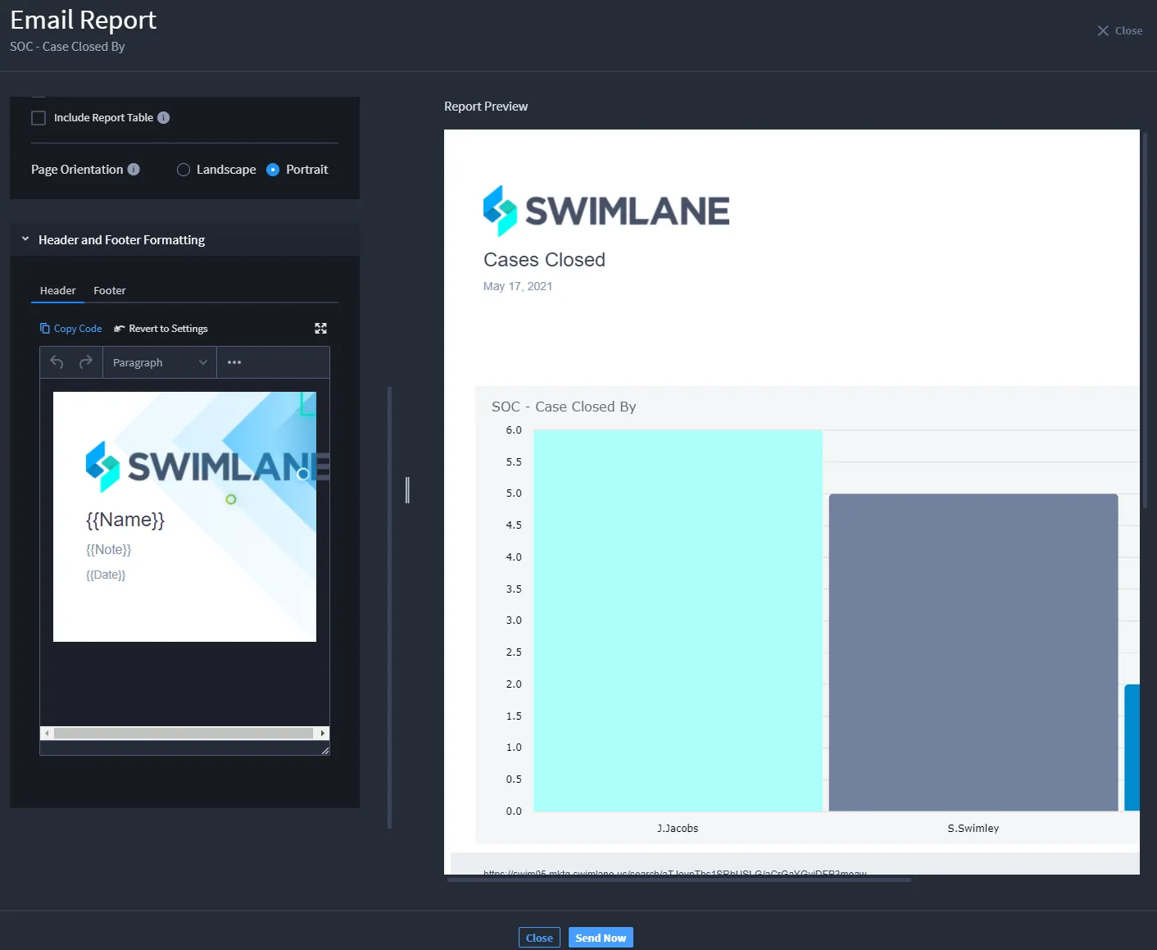Click Revert to Settings
The height and width of the screenshot is (950, 1157).
[161, 329]
